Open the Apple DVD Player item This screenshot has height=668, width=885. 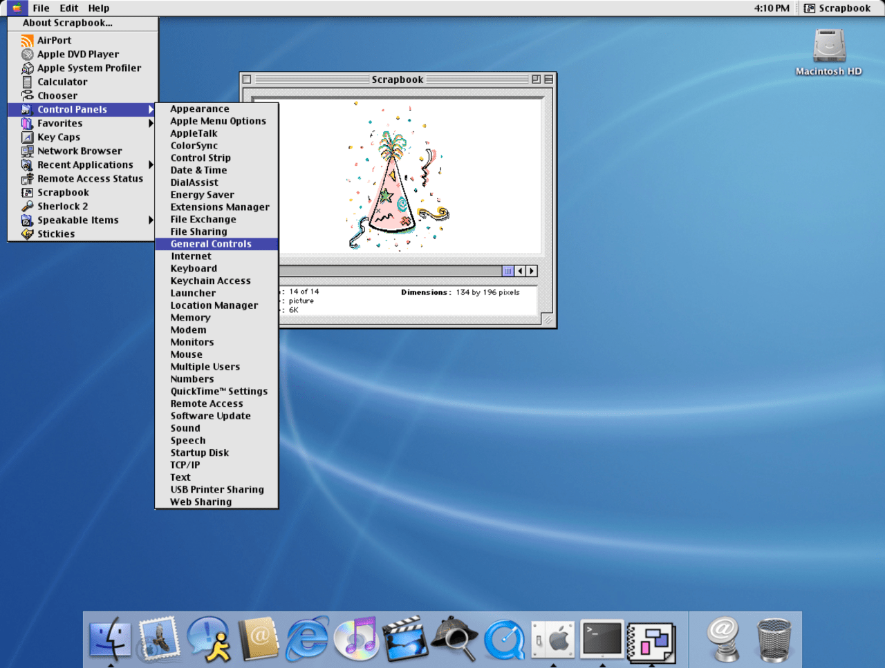point(77,54)
